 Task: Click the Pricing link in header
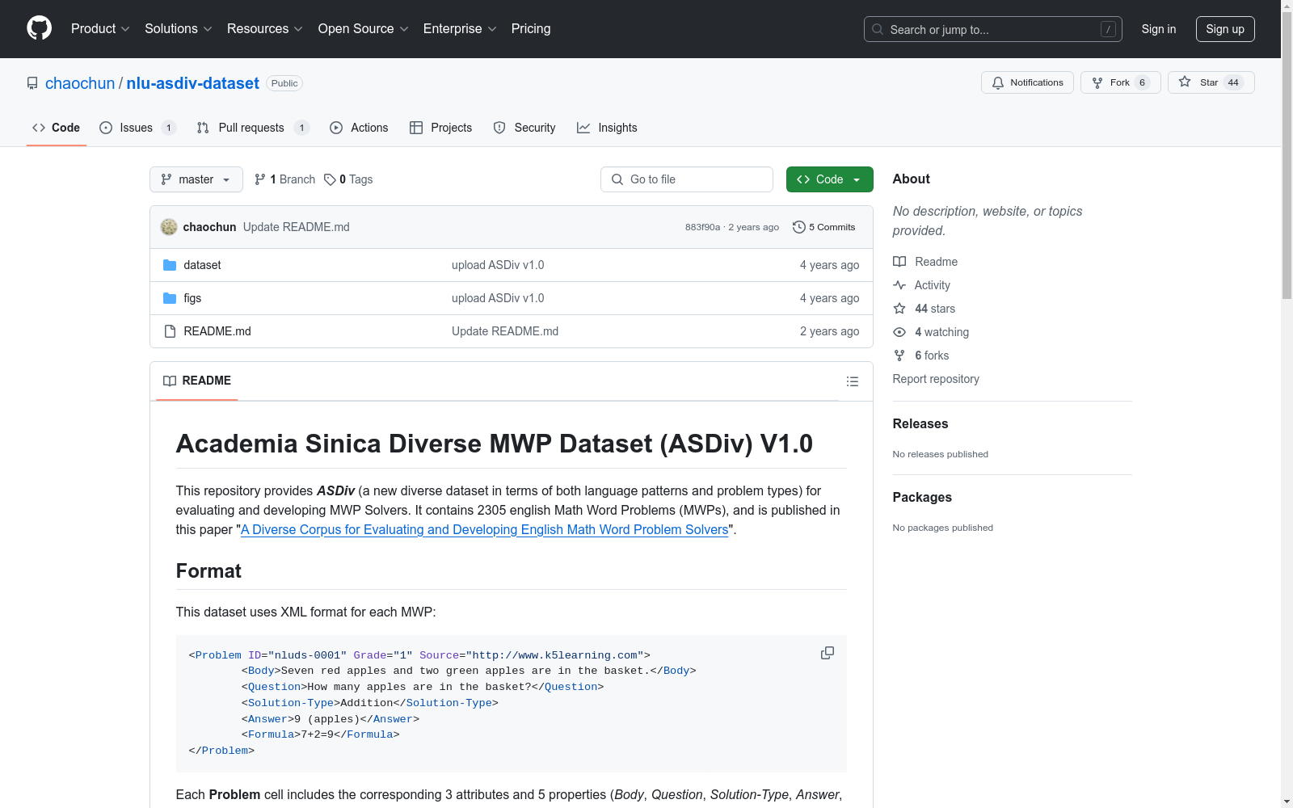point(531,29)
